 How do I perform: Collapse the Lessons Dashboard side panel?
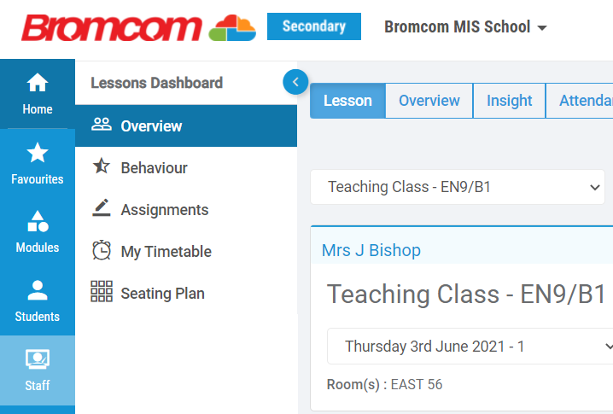pos(295,82)
